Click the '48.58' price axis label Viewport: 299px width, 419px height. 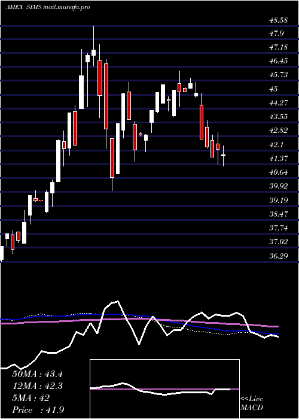278,20
